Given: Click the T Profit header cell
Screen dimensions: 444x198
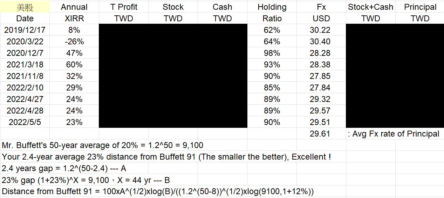Looking at the screenshot, I should coord(124,7).
